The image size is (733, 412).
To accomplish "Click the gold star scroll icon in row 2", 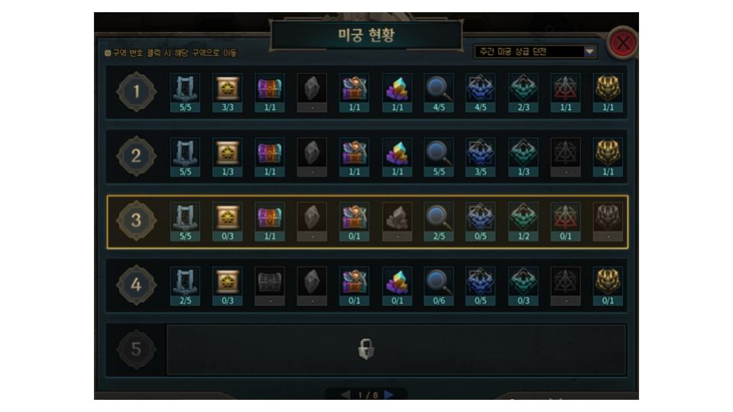I will (x=228, y=153).
